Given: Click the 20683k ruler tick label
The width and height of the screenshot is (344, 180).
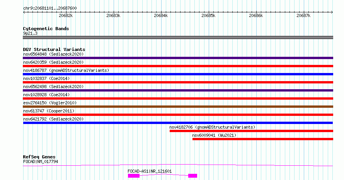Looking at the screenshot, I should tap(113, 15).
